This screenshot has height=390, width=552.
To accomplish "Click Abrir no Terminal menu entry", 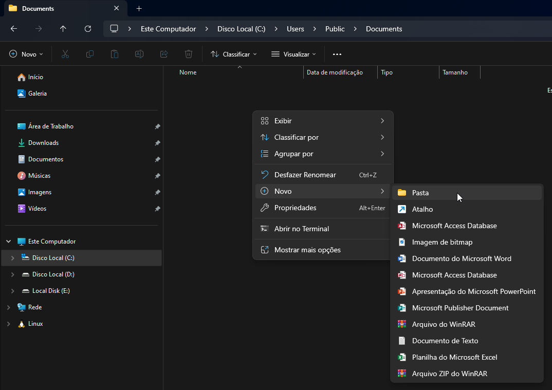I will click(x=301, y=229).
